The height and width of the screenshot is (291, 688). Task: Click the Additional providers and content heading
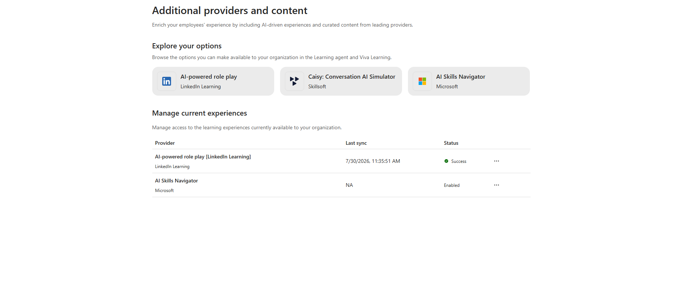[230, 11]
